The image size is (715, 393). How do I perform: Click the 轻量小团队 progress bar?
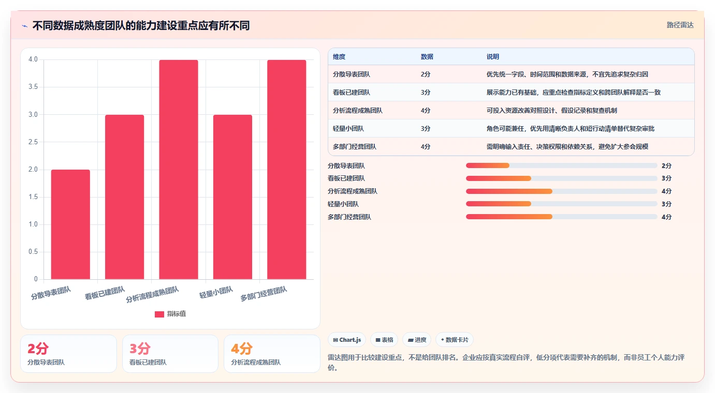pyautogui.click(x=561, y=204)
